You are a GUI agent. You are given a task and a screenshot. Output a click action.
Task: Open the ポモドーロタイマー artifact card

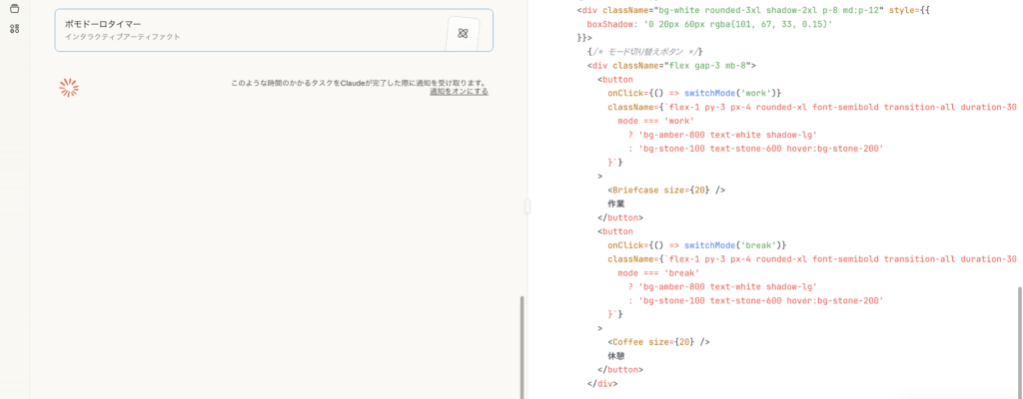(250, 30)
